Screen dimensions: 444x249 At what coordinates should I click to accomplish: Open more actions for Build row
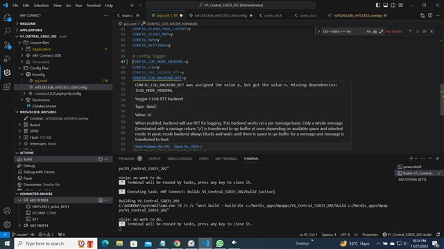pyautogui.click(x=106, y=159)
